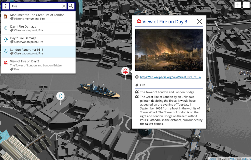Image resolution: width=251 pixels, height=160 pixels.
Task: Click the observation icon beside Day 1 Fire Damage
Action: 6,28
